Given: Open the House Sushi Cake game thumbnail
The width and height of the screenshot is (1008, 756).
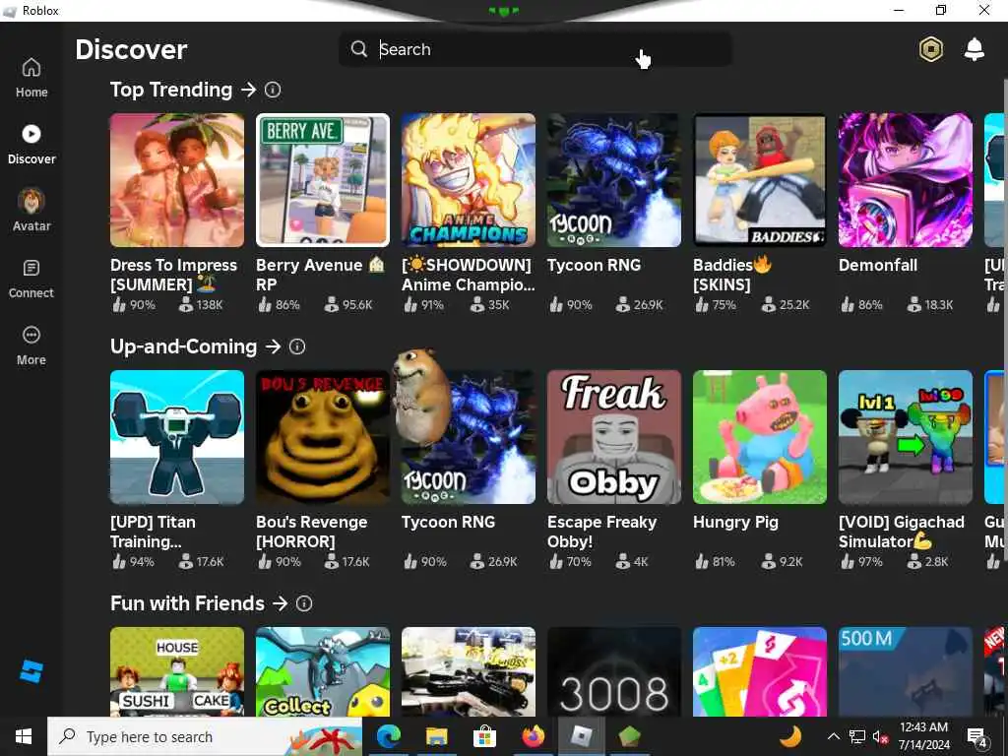Looking at the screenshot, I should point(177,671).
